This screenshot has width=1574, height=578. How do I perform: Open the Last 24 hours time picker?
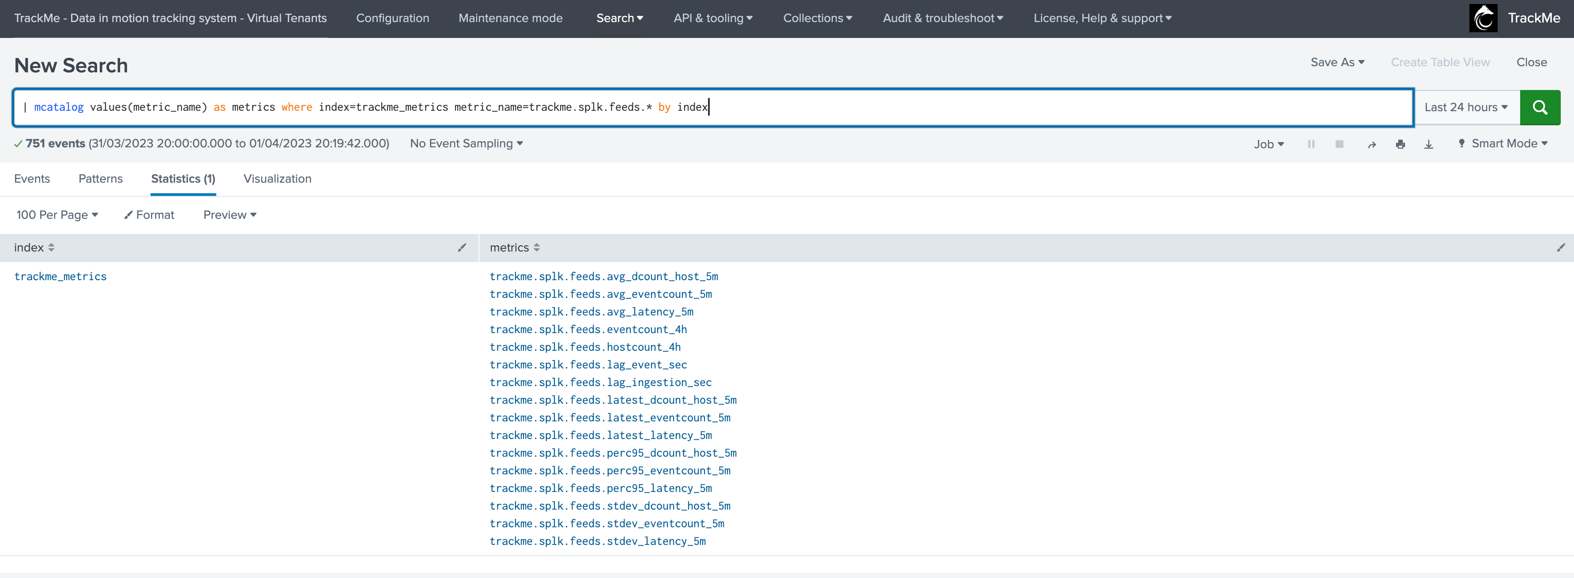point(1466,108)
